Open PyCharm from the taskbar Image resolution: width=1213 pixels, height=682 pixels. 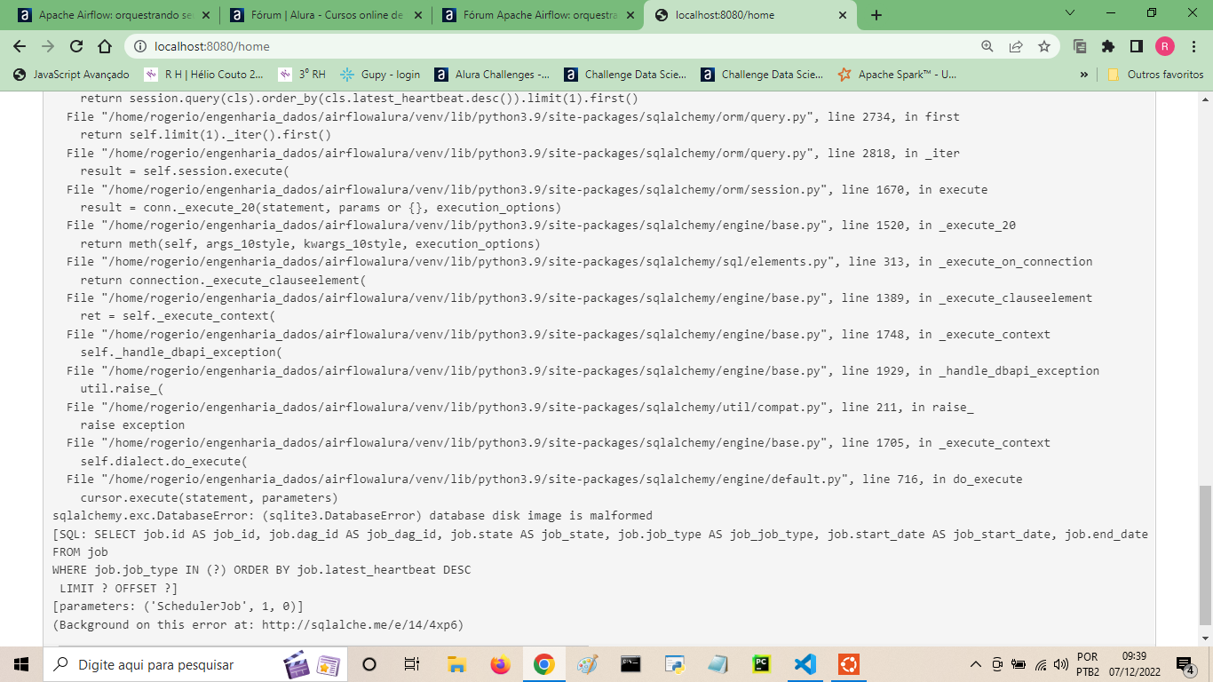point(761,664)
